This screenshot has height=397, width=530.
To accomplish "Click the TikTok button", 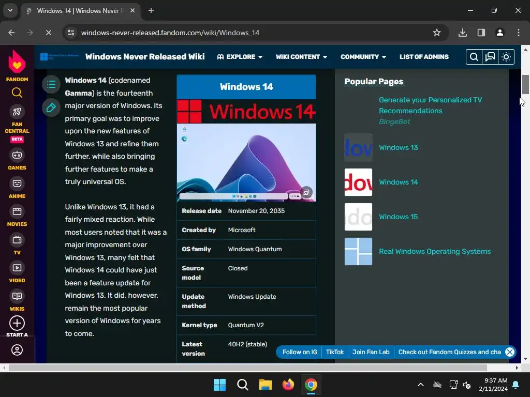I will coord(335,352).
